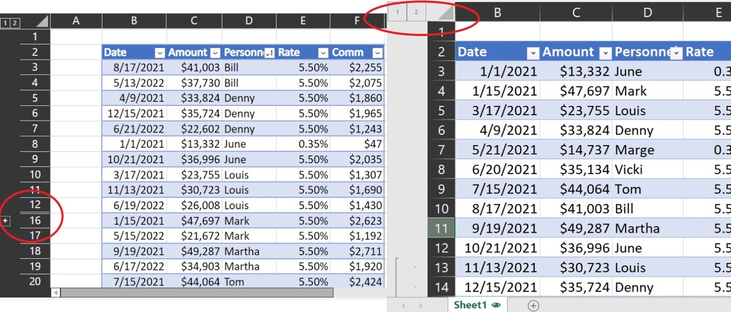The image size is (731, 312).
Task: Open Date filter dropdown in right table
Action: [532, 52]
